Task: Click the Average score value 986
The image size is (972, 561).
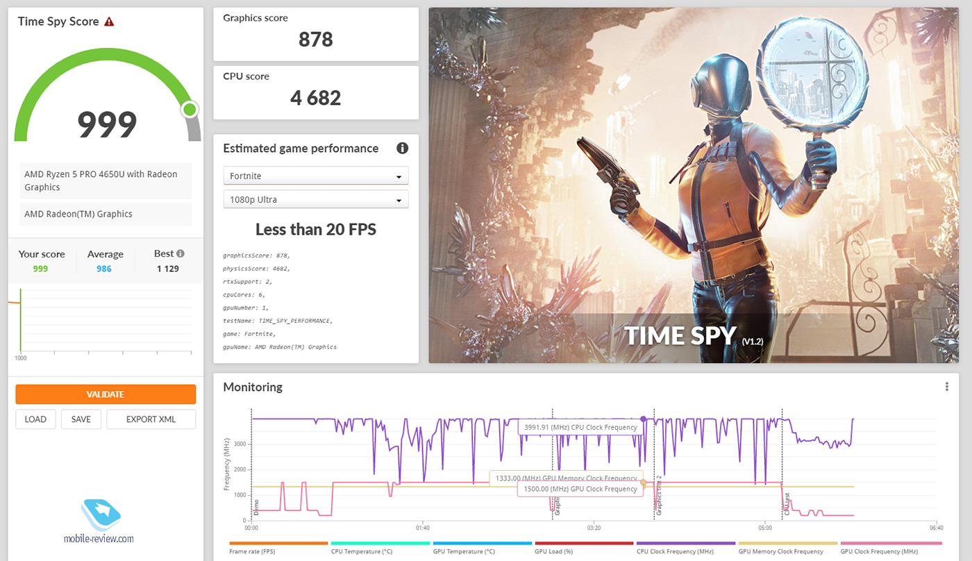Action: 104,269
